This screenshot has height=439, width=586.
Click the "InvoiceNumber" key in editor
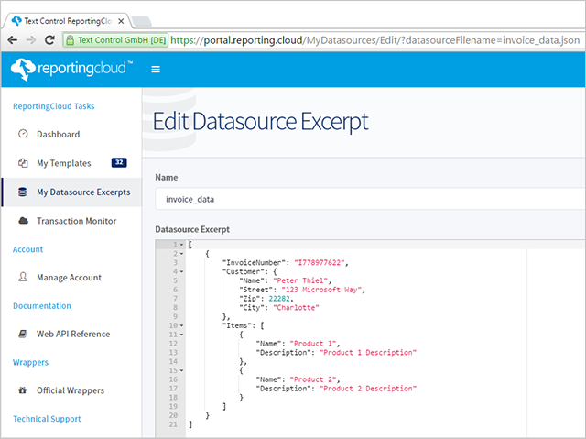point(252,262)
